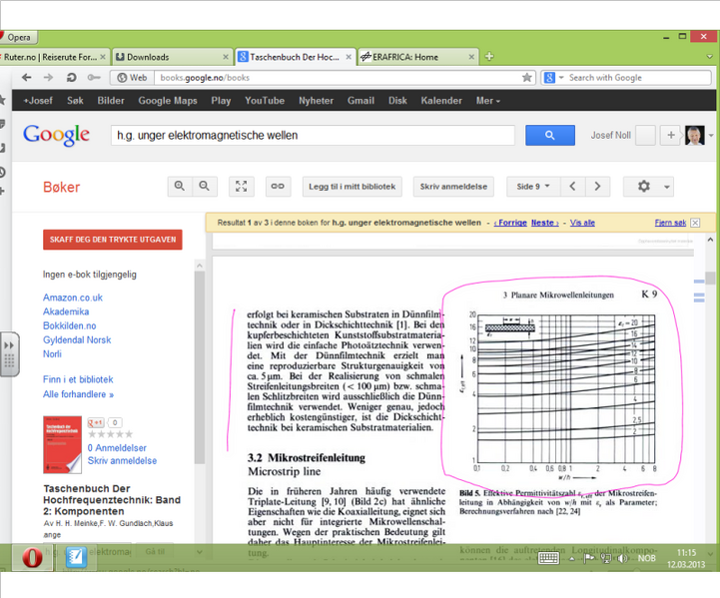
Task: Click the +1 button under book cover
Action: pyautogui.click(x=96, y=422)
